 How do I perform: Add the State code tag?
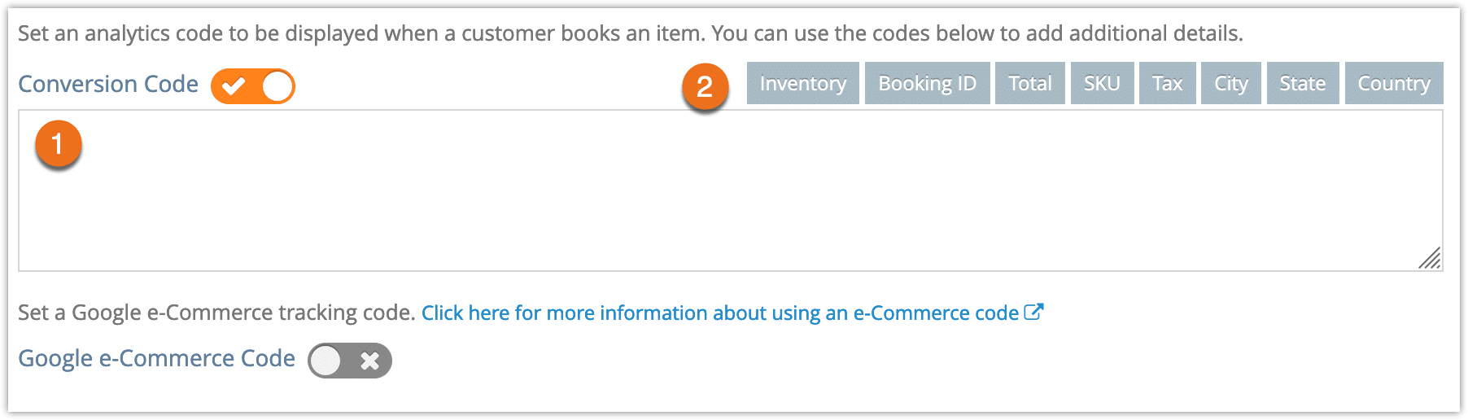pyautogui.click(x=1303, y=83)
